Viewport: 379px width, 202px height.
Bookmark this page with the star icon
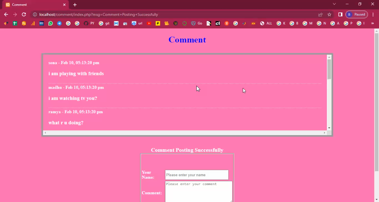(x=329, y=14)
